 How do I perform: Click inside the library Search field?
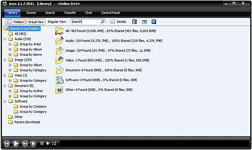pyautogui.click(x=85, y=22)
